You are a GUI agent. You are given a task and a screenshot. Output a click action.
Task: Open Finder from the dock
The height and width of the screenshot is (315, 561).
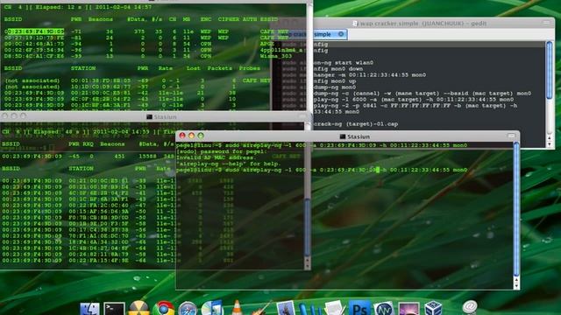pyautogui.click(x=89, y=309)
